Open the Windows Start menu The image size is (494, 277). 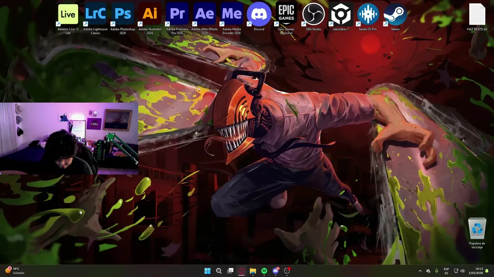(207, 271)
